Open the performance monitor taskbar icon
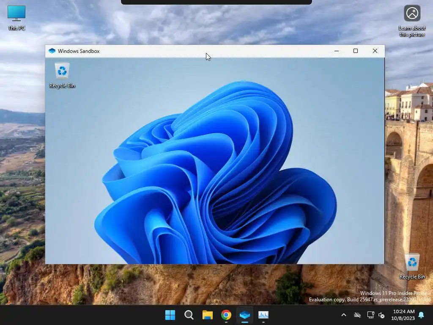Image resolution: width=433 pixels, height=325 pixels. (x=263, y=315)
